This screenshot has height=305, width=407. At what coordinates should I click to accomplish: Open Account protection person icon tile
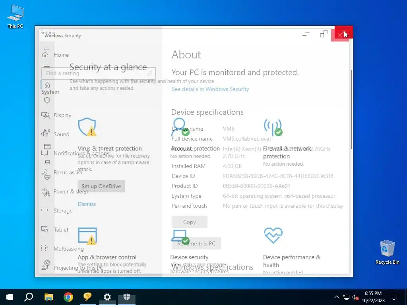[x=180, y=127]
